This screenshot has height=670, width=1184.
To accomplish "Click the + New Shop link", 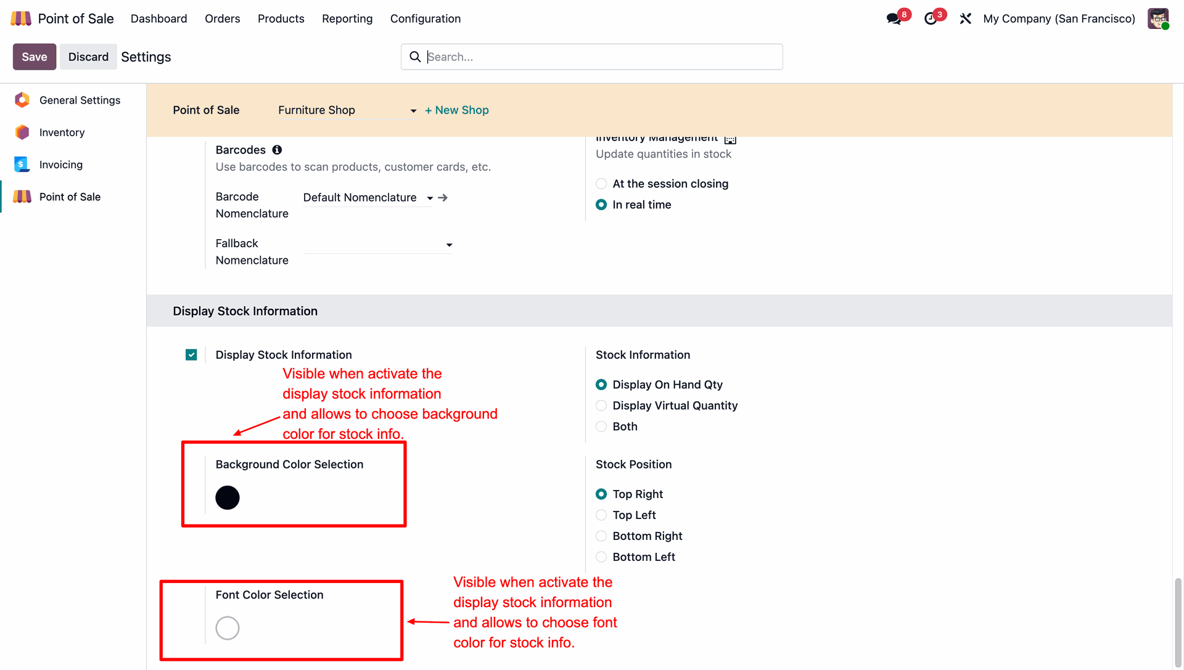I will [x=457, y=110].
